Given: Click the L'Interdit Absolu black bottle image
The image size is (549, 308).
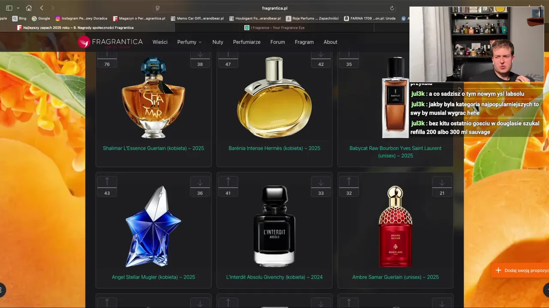Looking at the screenshot, I should (x=274, y=226).
